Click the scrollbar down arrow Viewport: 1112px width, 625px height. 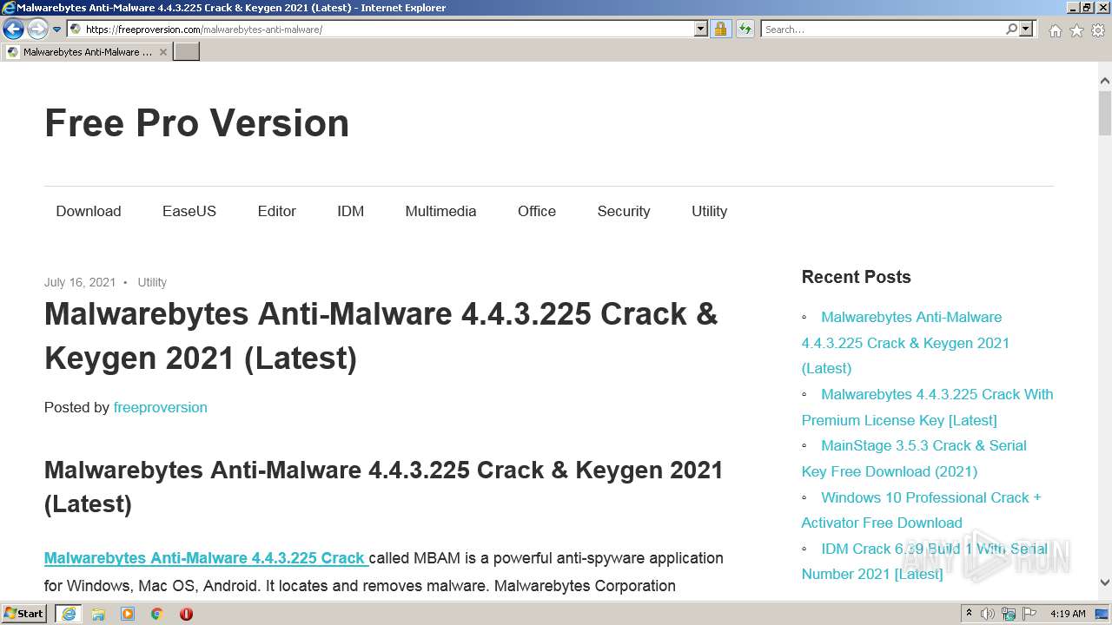pyautogui.click(x=1105, y=582)
